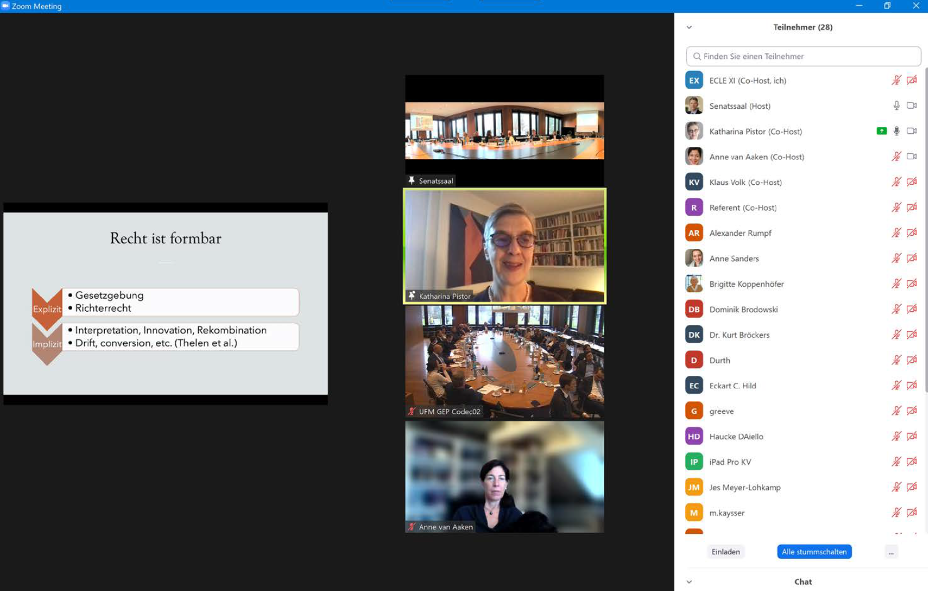Unmute Referent microphone icon
928x591 pixels.
896,207
